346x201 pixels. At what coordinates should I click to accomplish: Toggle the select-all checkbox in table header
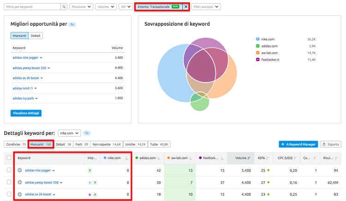coord(9,158)
